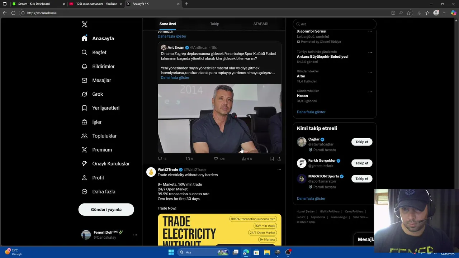Switch to Sana özel tab
Screen dimensions: 459x258
pyautogui.click(x=168, y=24)
